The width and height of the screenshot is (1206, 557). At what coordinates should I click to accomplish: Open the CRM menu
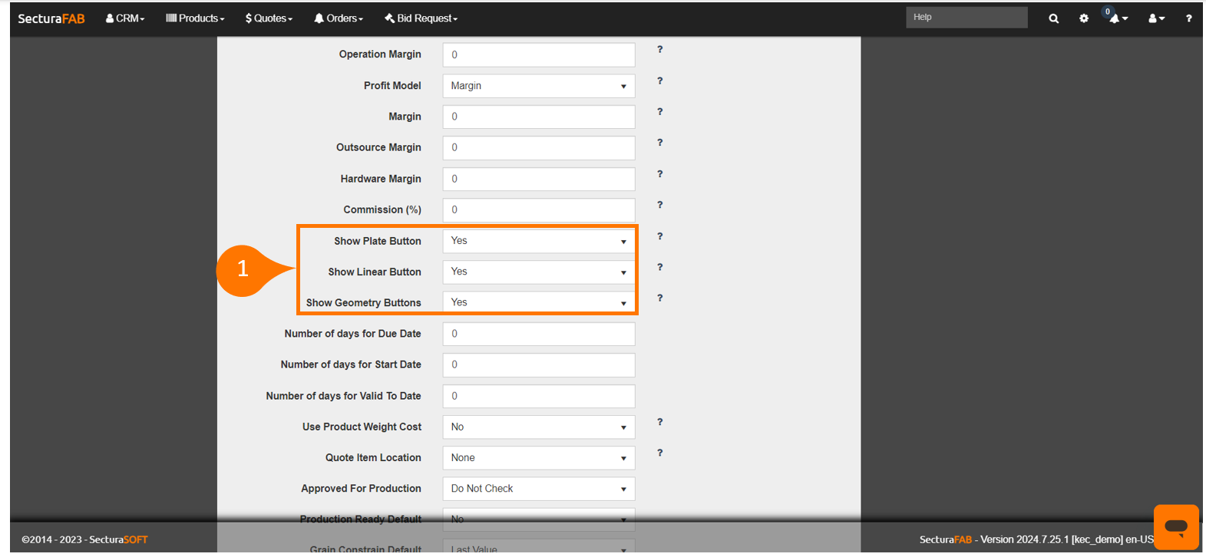(125, 18)
